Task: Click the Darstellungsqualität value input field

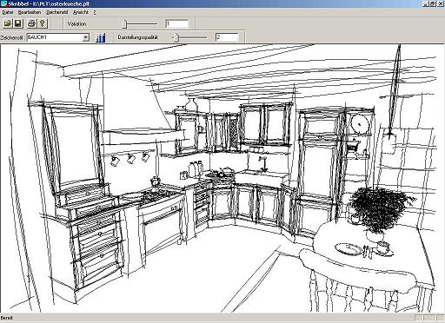Action: coord(227,37)
